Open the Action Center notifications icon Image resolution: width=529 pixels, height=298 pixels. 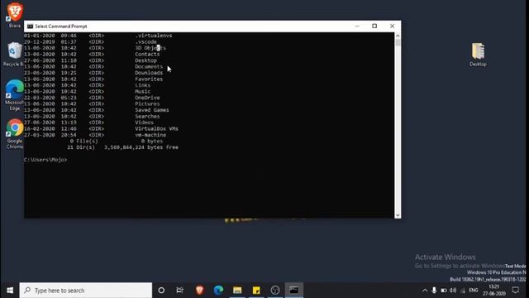coord(515,291)
